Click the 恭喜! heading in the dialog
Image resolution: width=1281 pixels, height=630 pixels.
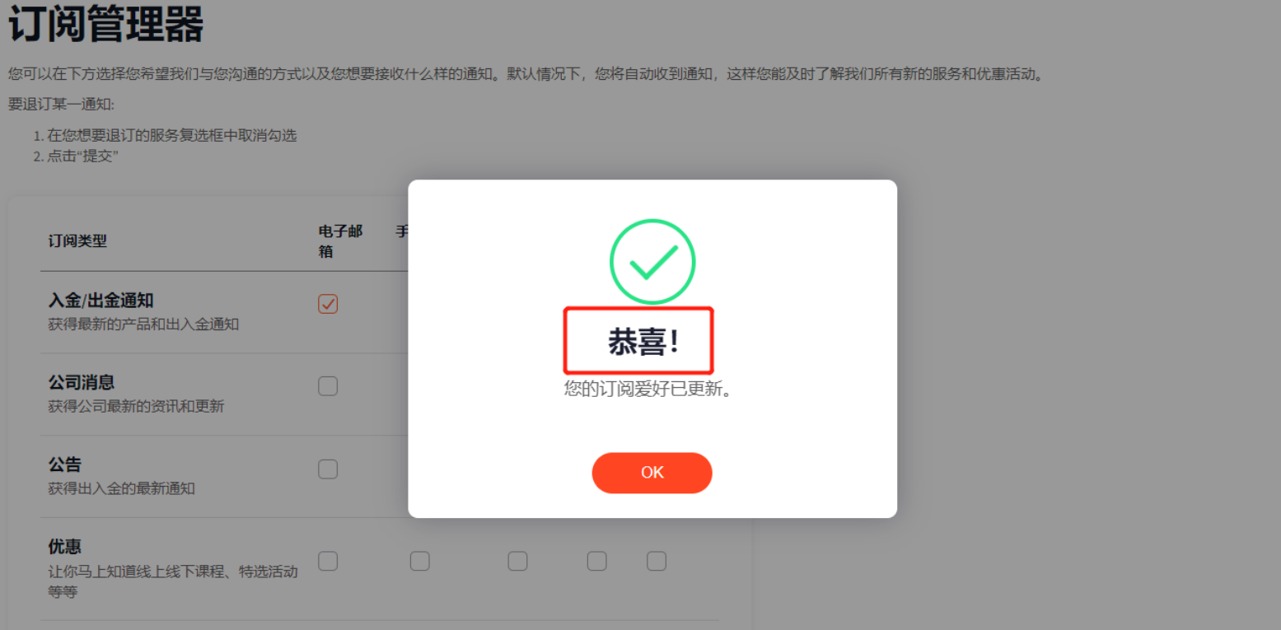(x=643, y=342)
